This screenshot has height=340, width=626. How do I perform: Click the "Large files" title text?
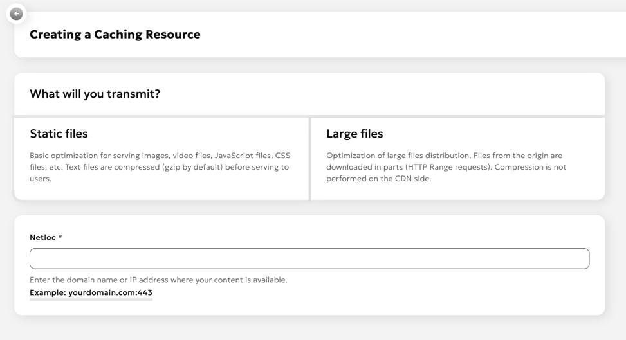point(354,134)
